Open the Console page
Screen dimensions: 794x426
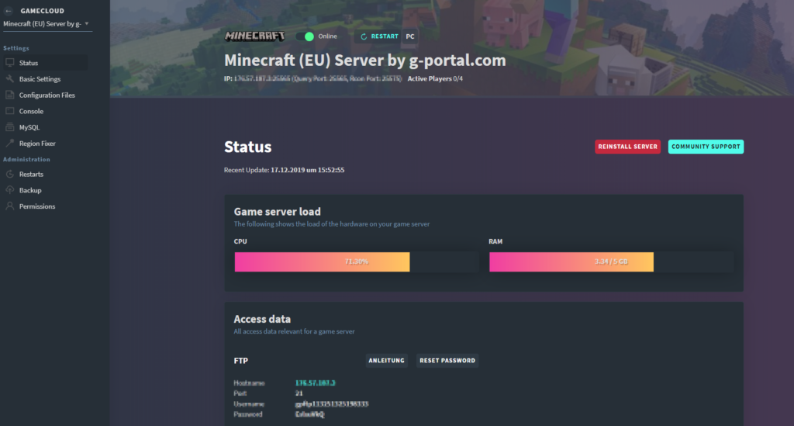click(31, 112)
